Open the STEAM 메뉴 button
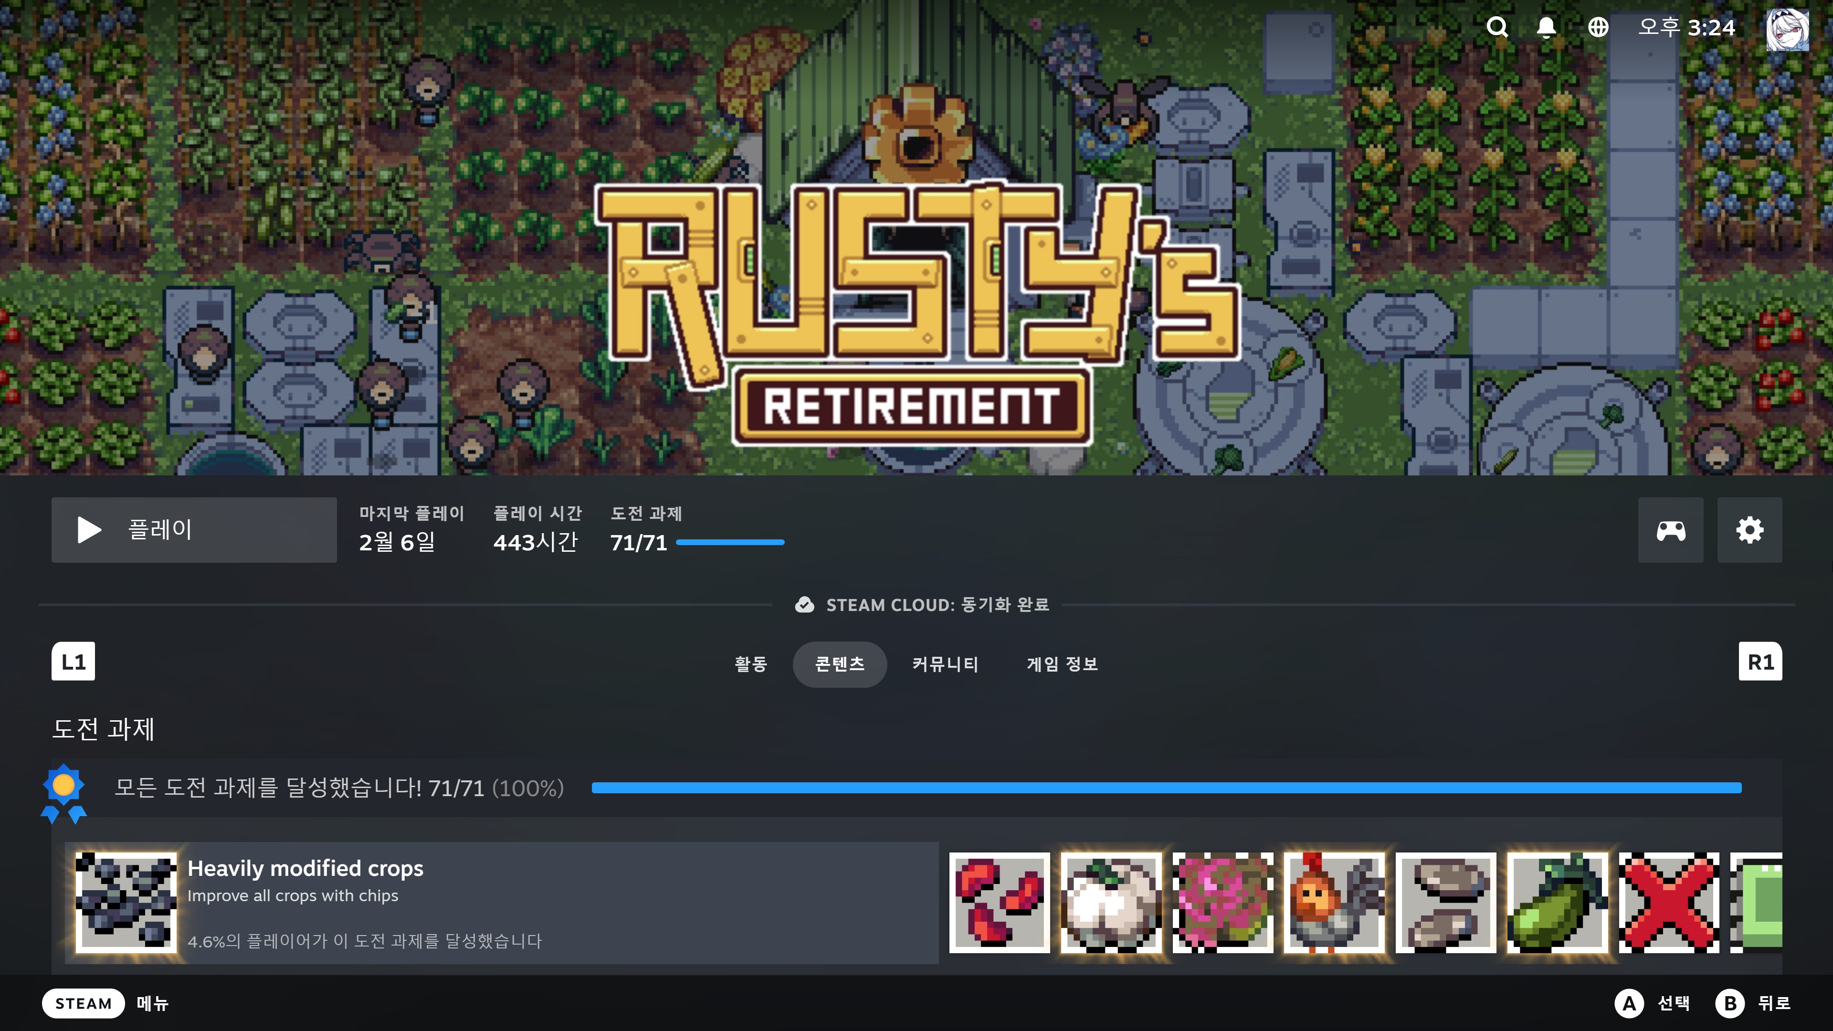Viewport: 1833px width, 1031px height. tap(105, 1003)
